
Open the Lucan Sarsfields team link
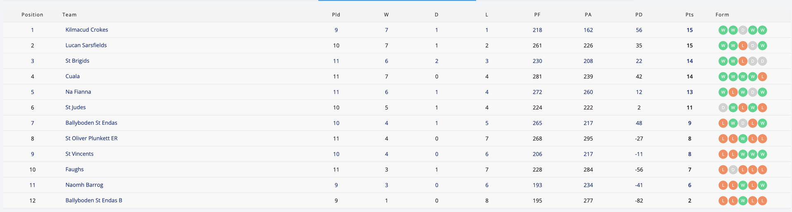(86, 45)
